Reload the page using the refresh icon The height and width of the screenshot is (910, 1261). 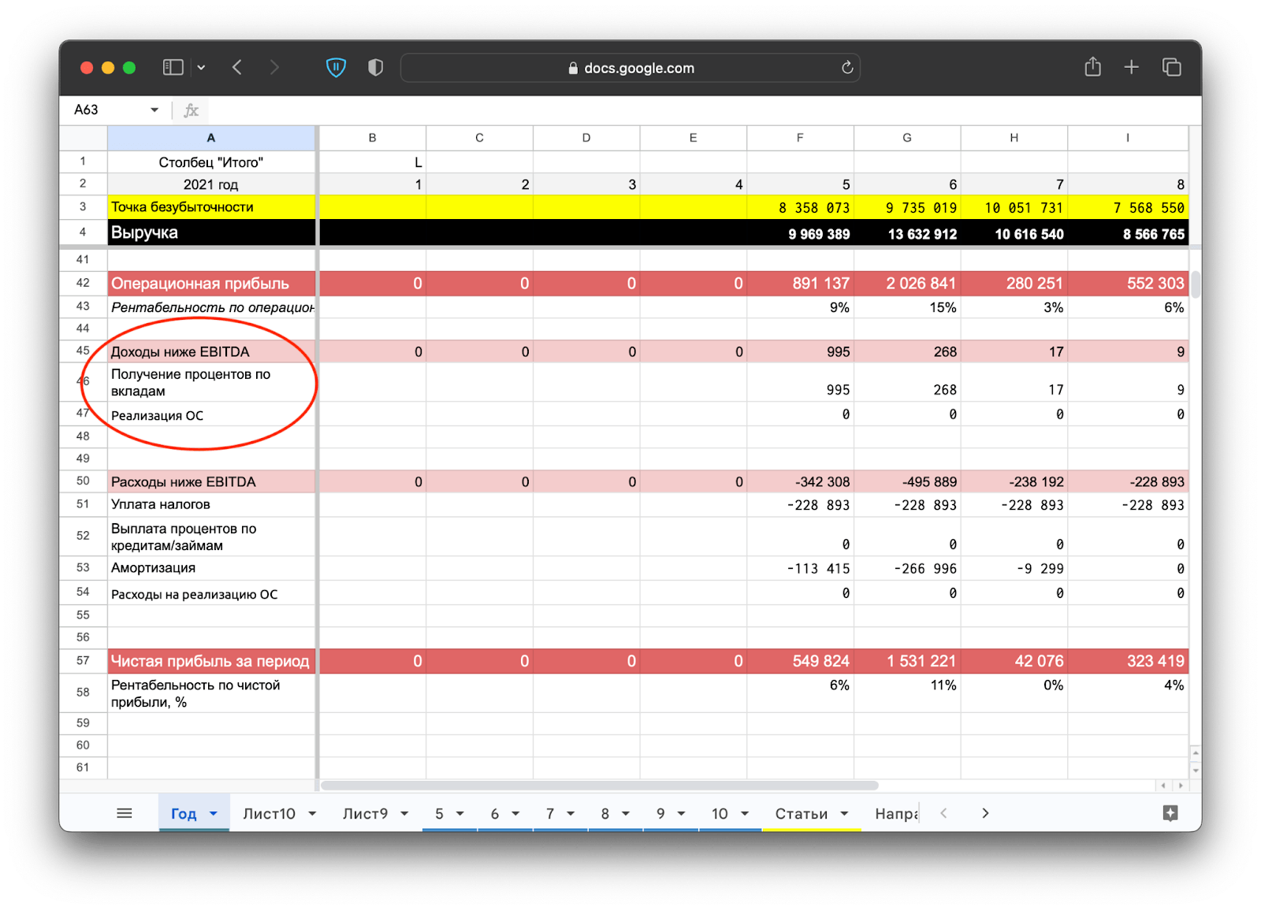point(847,68)
